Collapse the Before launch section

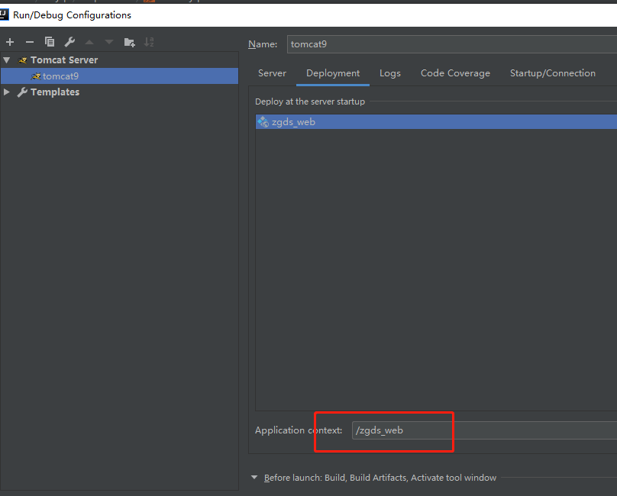(254, 478)
